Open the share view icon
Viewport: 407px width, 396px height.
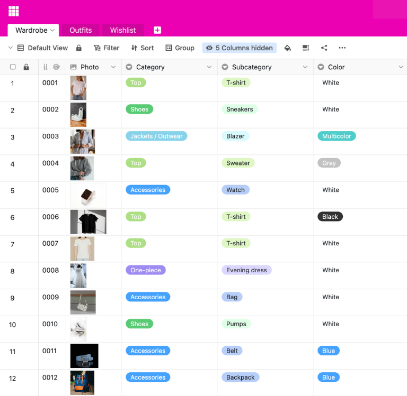pyautogui.click(x=324, y=48)
